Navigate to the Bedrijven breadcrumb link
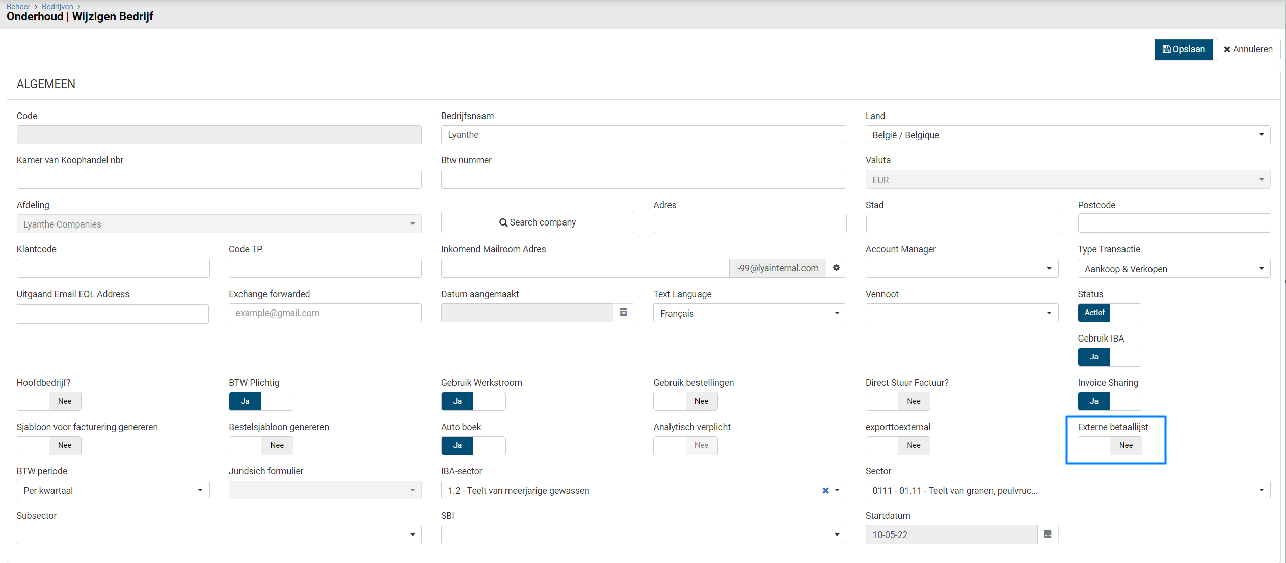 (x=57, y=6)
